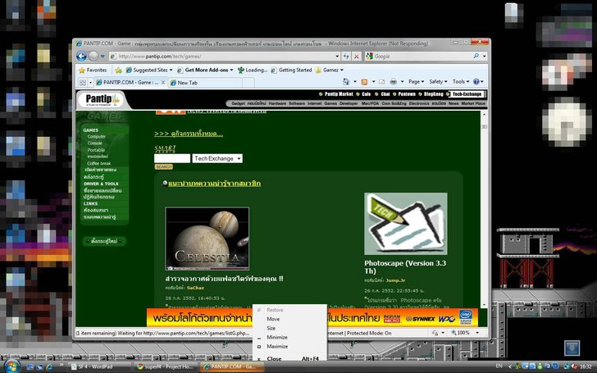Viewport: 597px width, 373px height.
Task: Click the Read Mail envelope icon
Action: pos(382,82)
